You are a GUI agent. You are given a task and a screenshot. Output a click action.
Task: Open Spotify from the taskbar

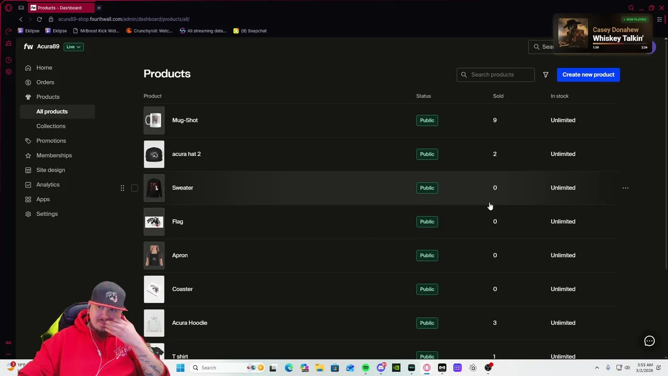pyautogui.click(x=365, y=368)
